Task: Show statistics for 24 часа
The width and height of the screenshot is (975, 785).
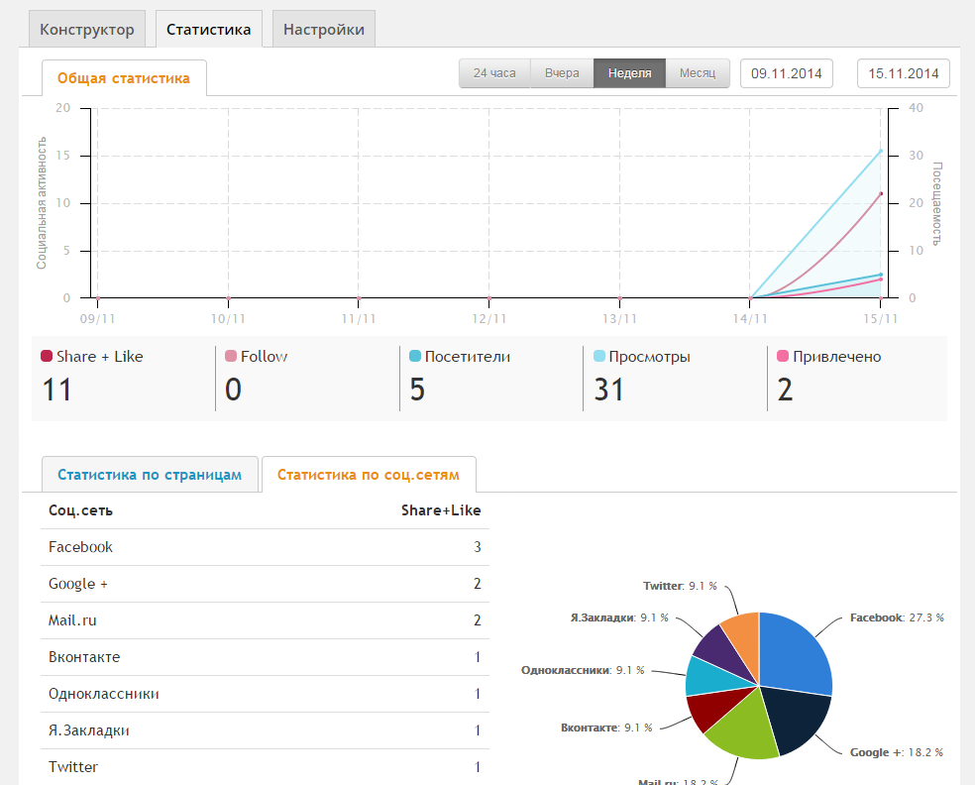Action: 494,73
